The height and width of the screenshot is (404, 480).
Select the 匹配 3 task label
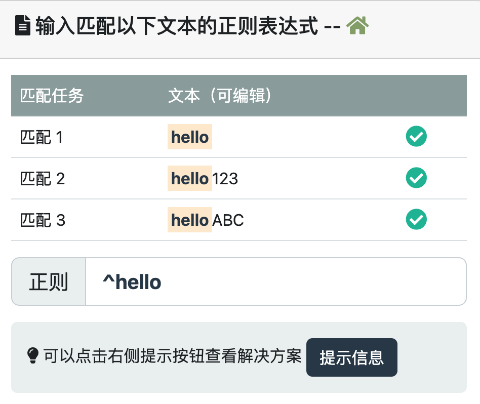coord(43,220)
